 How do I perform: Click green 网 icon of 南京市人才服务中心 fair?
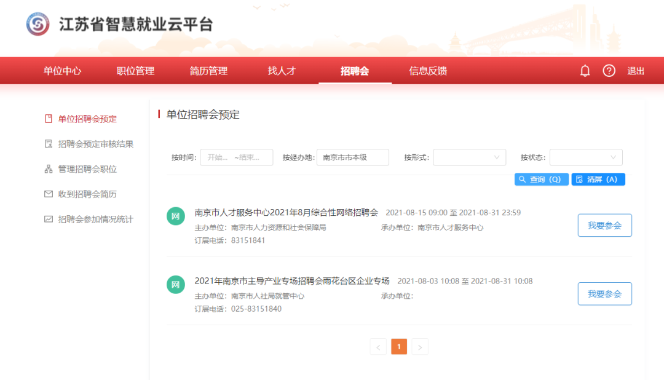pyautogui.click(x=176, y=216)
